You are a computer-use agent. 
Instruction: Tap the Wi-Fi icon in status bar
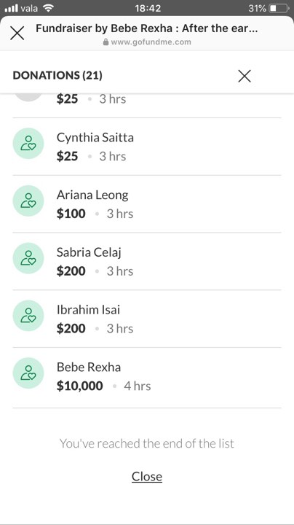49,8
